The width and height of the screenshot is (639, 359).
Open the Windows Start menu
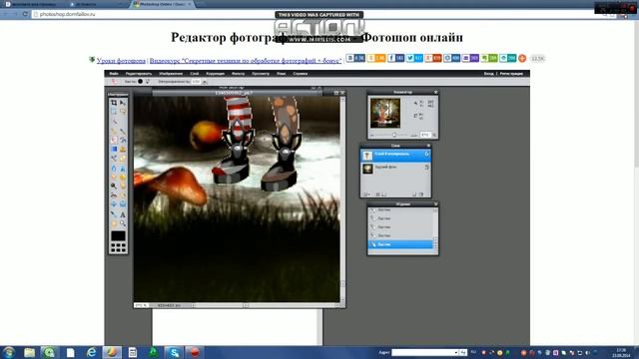[x=8, y=352]
